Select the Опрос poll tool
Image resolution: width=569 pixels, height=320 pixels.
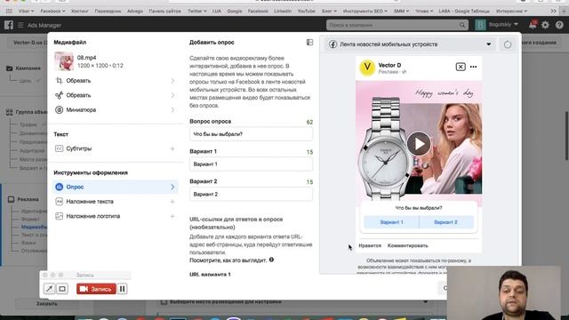point(116,187)
